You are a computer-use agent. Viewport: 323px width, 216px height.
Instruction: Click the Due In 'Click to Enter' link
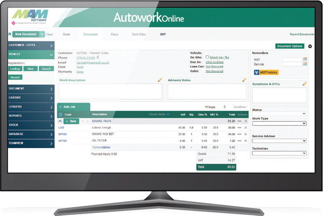pyautogui.click(x=215, y=62)
